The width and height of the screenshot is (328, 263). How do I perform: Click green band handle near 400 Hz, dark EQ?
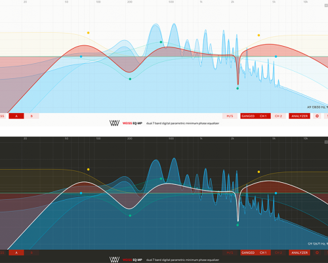(x=161, y=179)
